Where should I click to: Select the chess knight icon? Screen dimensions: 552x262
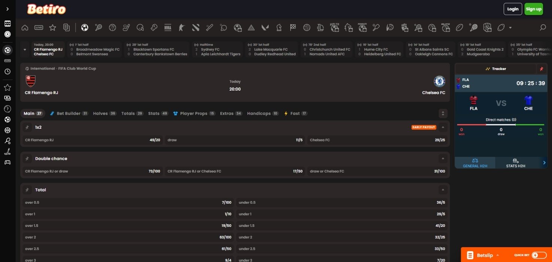pos(279,27)
